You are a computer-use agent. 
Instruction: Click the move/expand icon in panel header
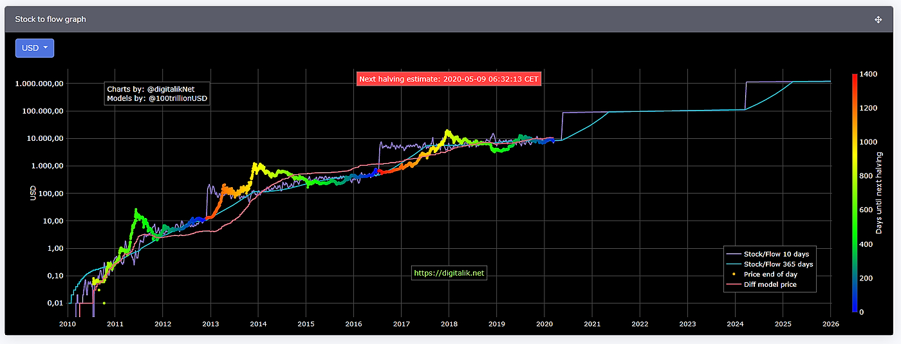point(878,20)
